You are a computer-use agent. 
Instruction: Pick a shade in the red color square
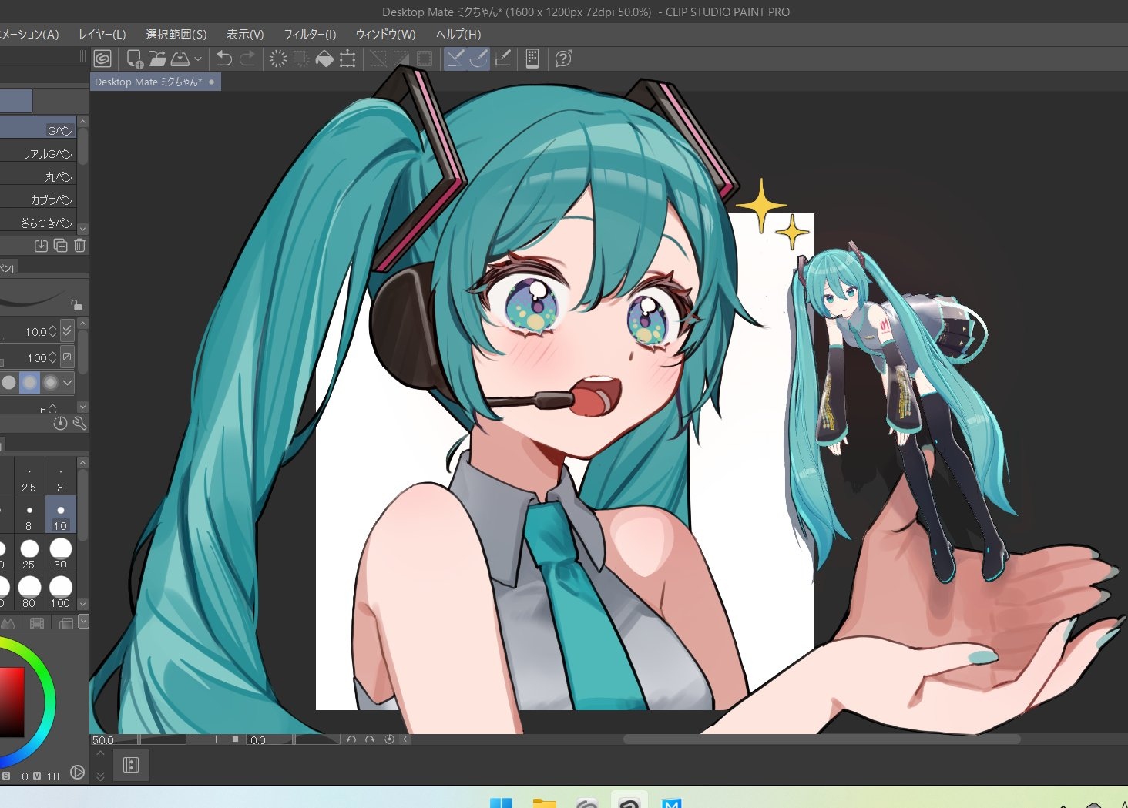pos(11,701)
